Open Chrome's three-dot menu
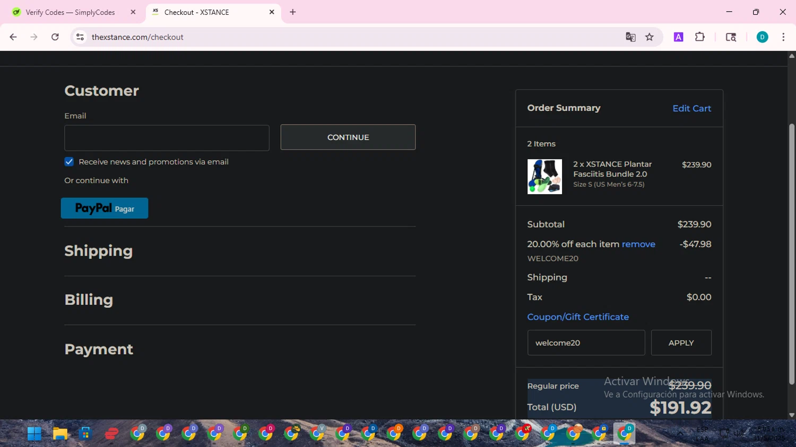The height and width of the screenshot is (447, 796). tap(783, 37)
